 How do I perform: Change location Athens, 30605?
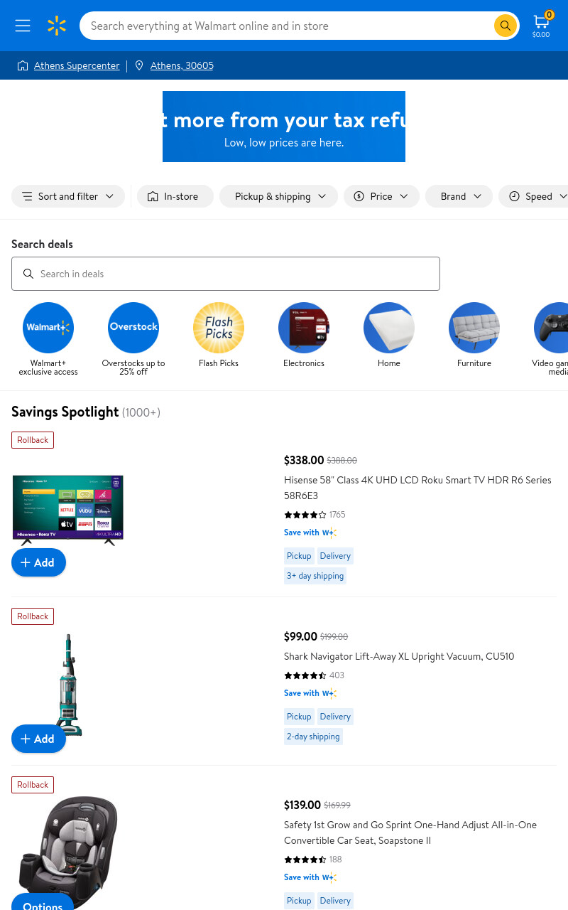pos(182,65)
